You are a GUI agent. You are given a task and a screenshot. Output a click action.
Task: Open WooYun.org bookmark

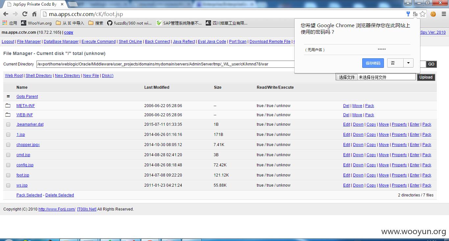36,23
